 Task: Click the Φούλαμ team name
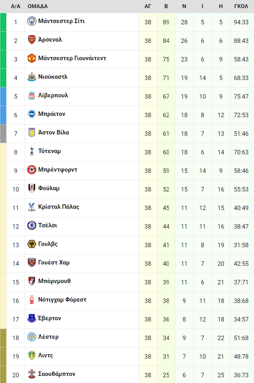(49, 188)
